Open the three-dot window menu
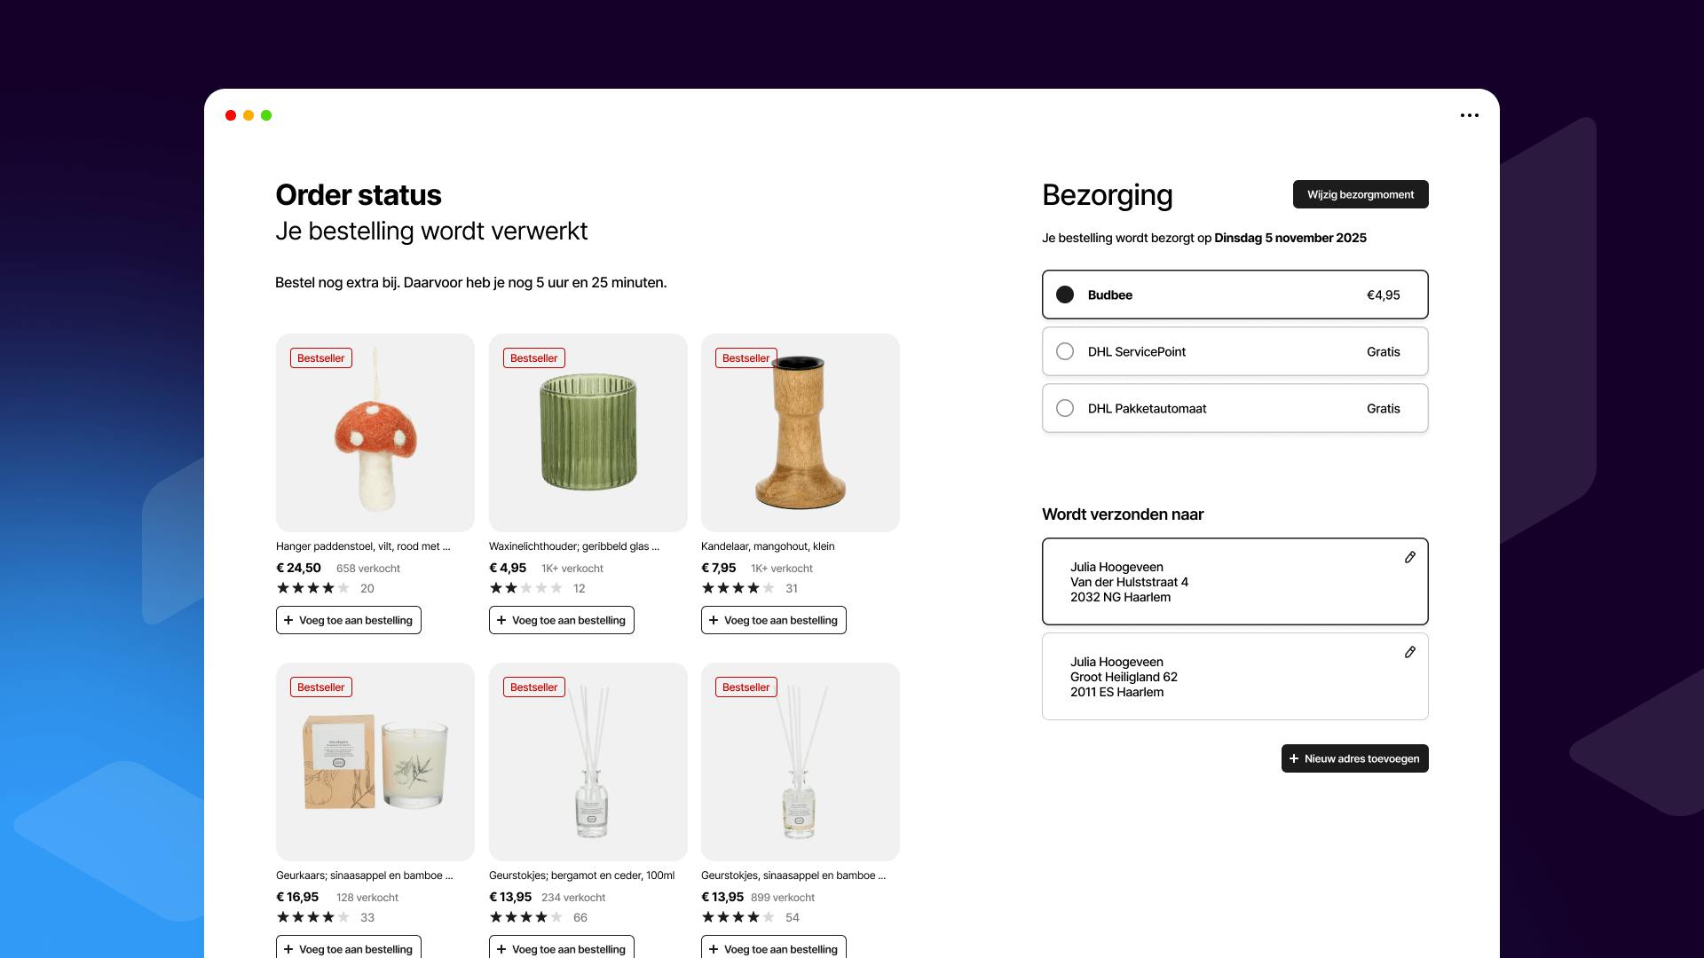1704x958 pixels. (x=1469, y=115)
